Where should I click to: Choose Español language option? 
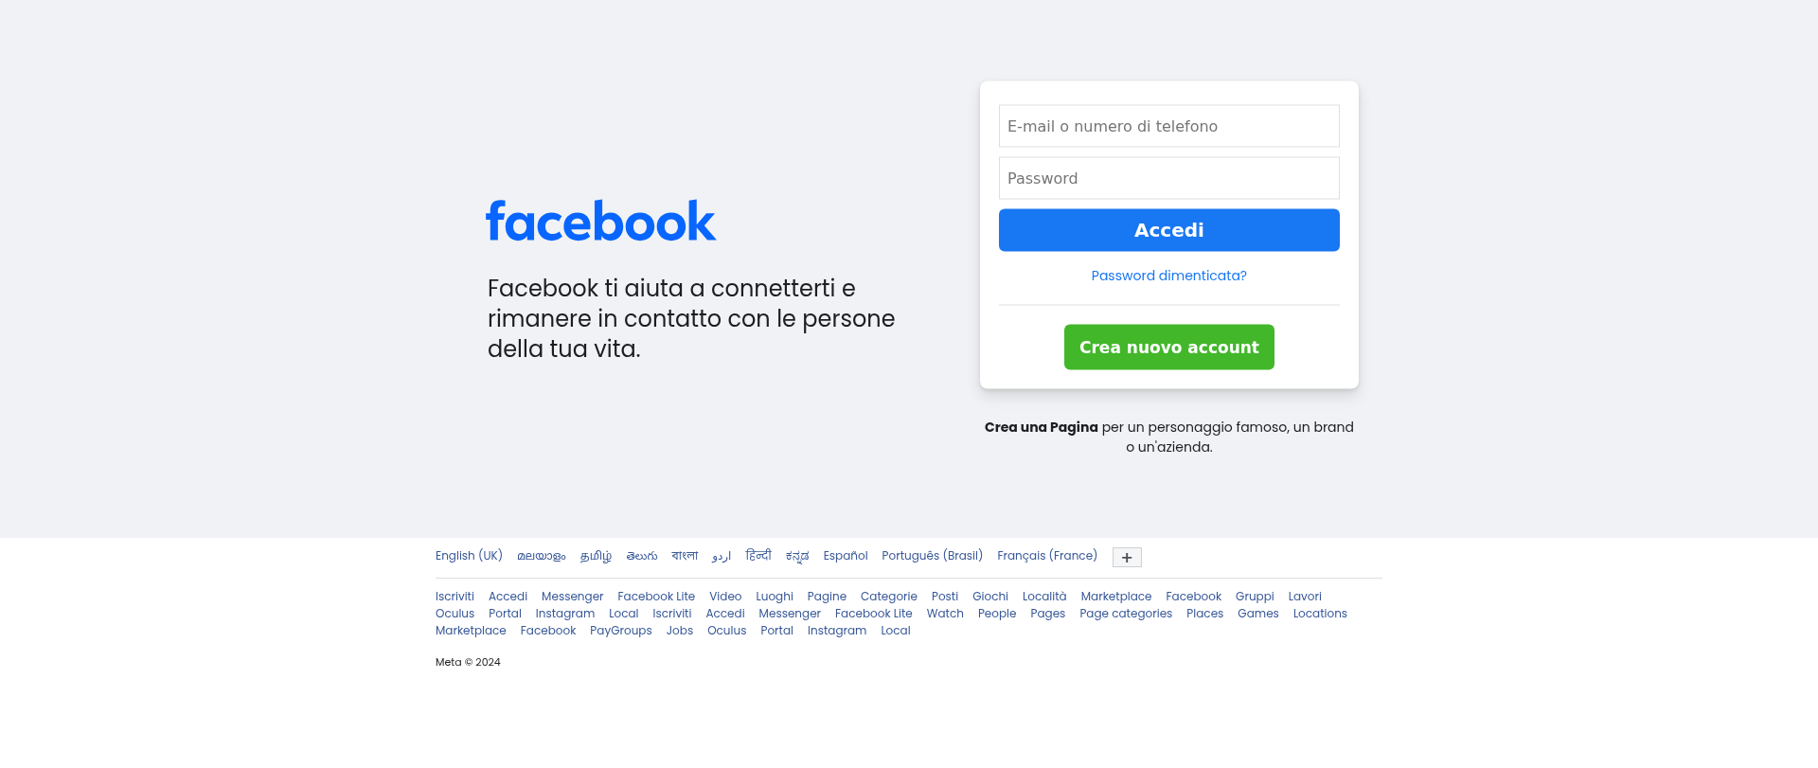tap(845, 556)
